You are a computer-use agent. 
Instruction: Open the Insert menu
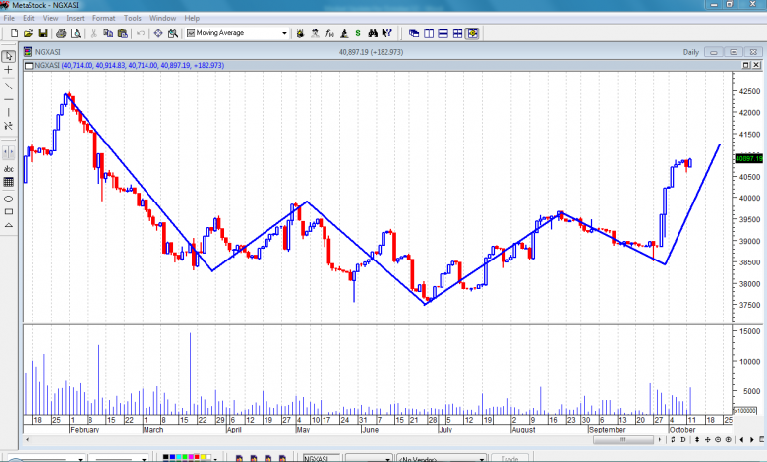tap(75, 18)
